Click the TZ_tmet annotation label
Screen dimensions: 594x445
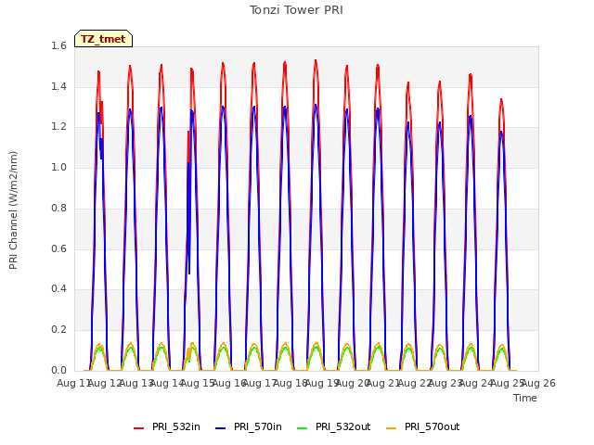pos(103,39)
